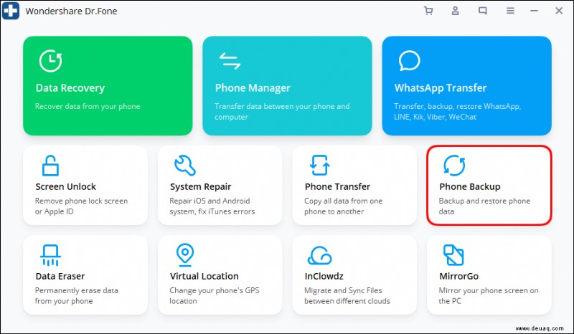Click the Data Eraser shredder icon
The image size is (574, 334).
pyautogui.click(x=50, y=255)
